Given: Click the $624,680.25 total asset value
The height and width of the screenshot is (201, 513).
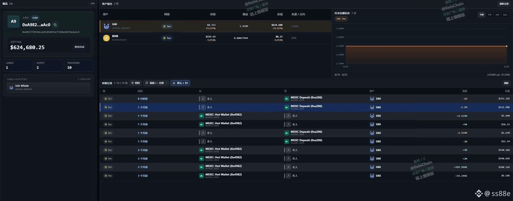Looking at the screenshot, I should click(27, 48).
